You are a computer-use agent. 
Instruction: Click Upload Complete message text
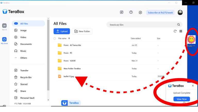click(181, 93)
